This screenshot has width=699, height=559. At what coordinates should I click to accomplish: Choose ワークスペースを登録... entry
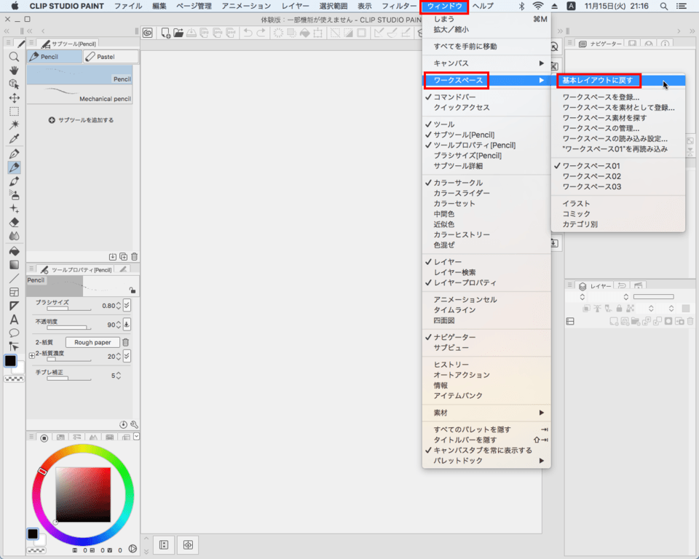(x=618, y=97)
